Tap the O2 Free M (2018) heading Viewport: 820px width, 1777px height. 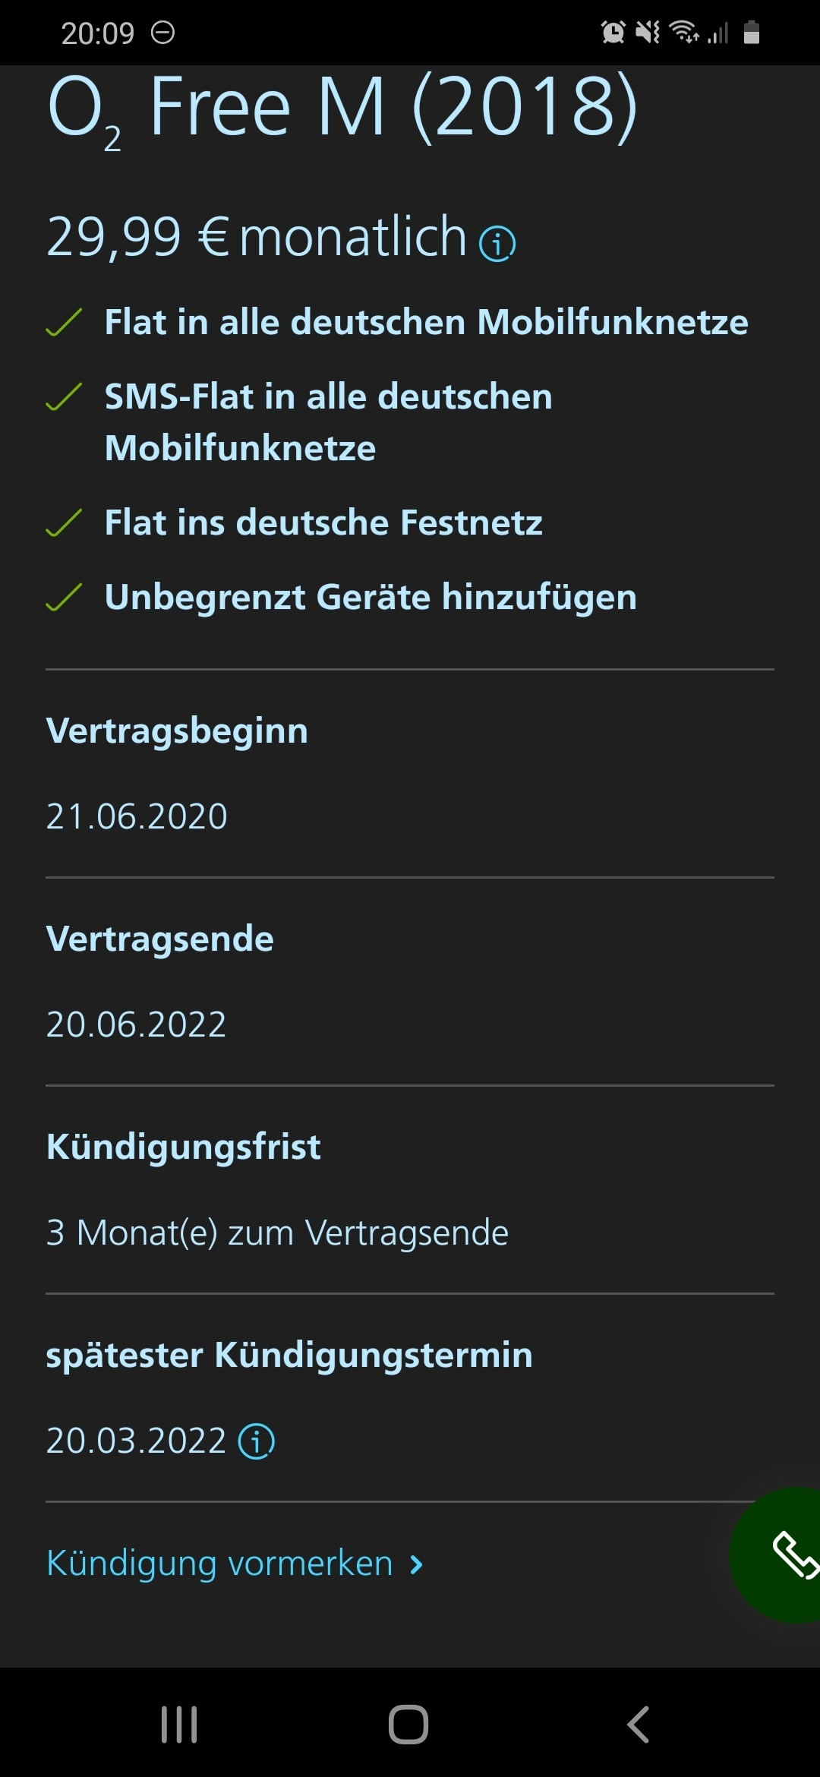tap(342, 109)
